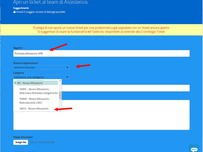Click the 'Nessun file selezionato' text
The width and height of the screenshot is (203, 152).
42,142
